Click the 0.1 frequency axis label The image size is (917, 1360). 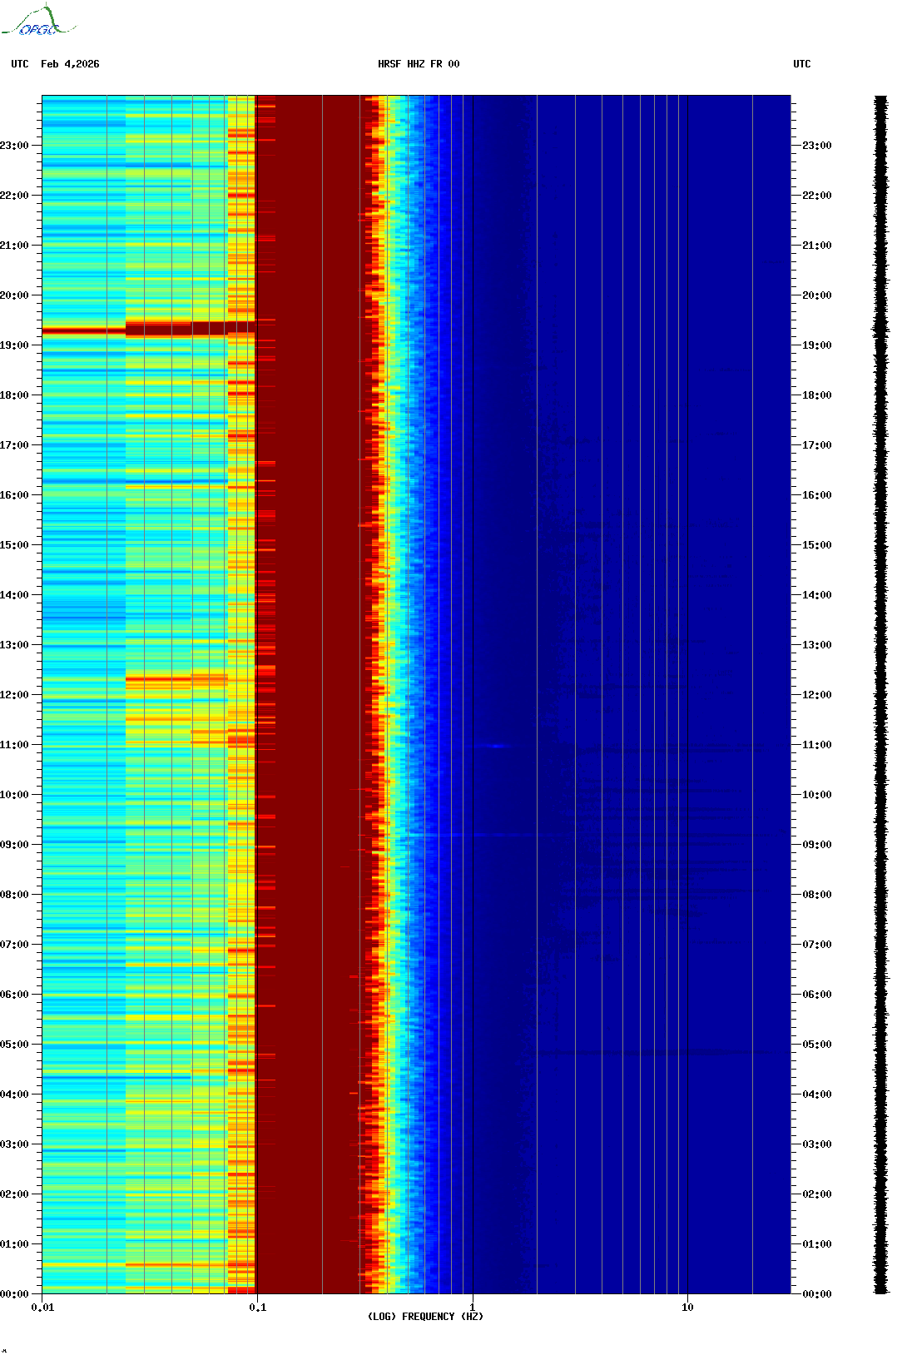(x=257, y=1308)
